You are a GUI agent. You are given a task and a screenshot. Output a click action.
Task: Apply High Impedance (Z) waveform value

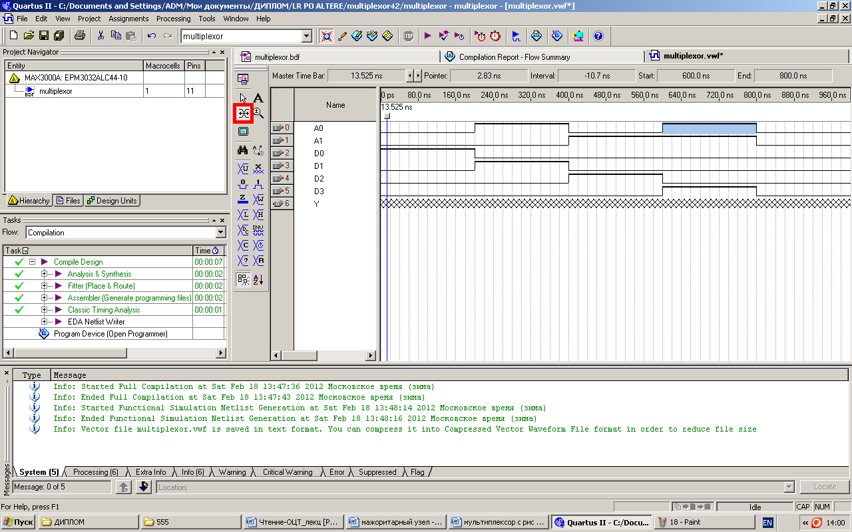click(243, 199)
